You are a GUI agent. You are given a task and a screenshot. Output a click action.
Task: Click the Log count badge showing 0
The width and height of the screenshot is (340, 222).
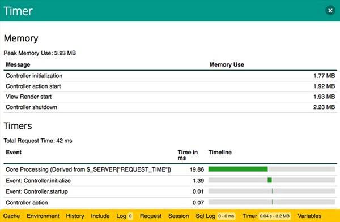(130, 216)
